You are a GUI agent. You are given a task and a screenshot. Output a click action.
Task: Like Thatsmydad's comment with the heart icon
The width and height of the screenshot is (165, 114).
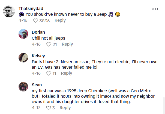36,21
